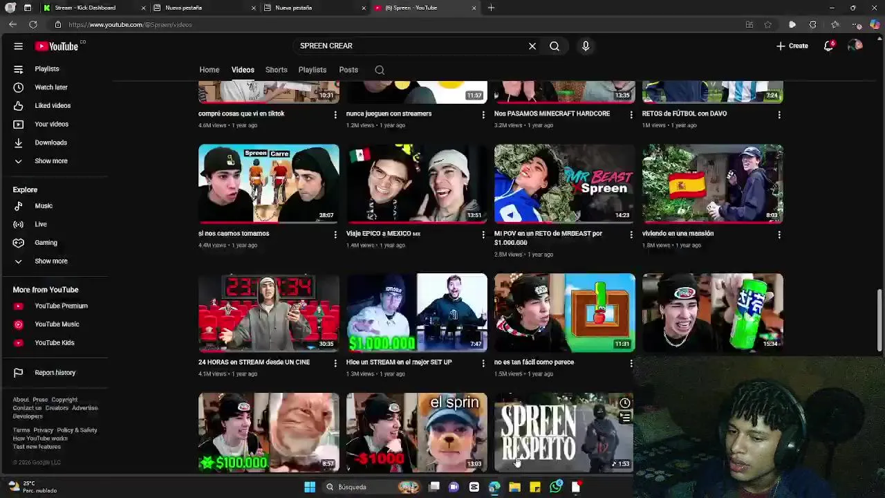This screenshot has width=885, height=498.
Task: Open the MrBeast x Spreen thumbnail
Action: click(x=565, y=183)
